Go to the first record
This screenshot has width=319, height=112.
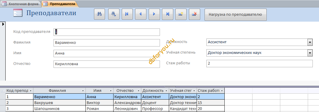point(127,14)
